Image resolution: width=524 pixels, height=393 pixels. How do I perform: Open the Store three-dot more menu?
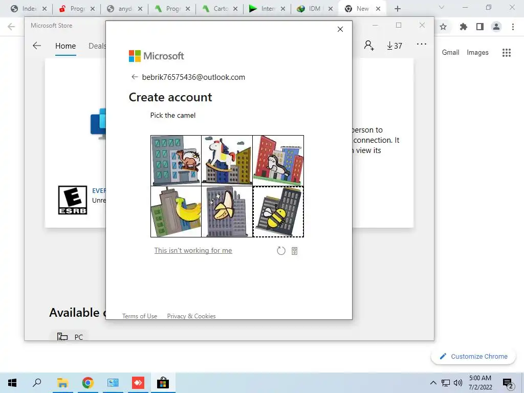click(x=422, y=44)
